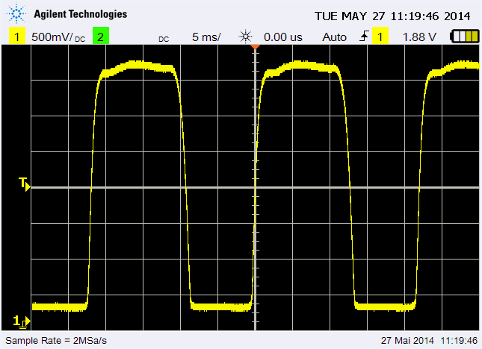This screenshot has width=482, height=349.
Task: Click channel 1 DC coupling label
Action: tap(79, 39)
